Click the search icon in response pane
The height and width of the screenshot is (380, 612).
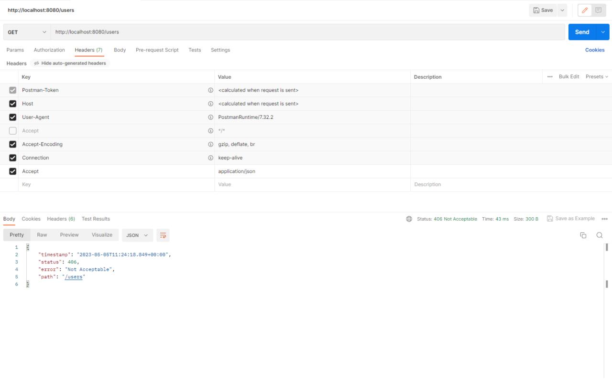point(599,235)
